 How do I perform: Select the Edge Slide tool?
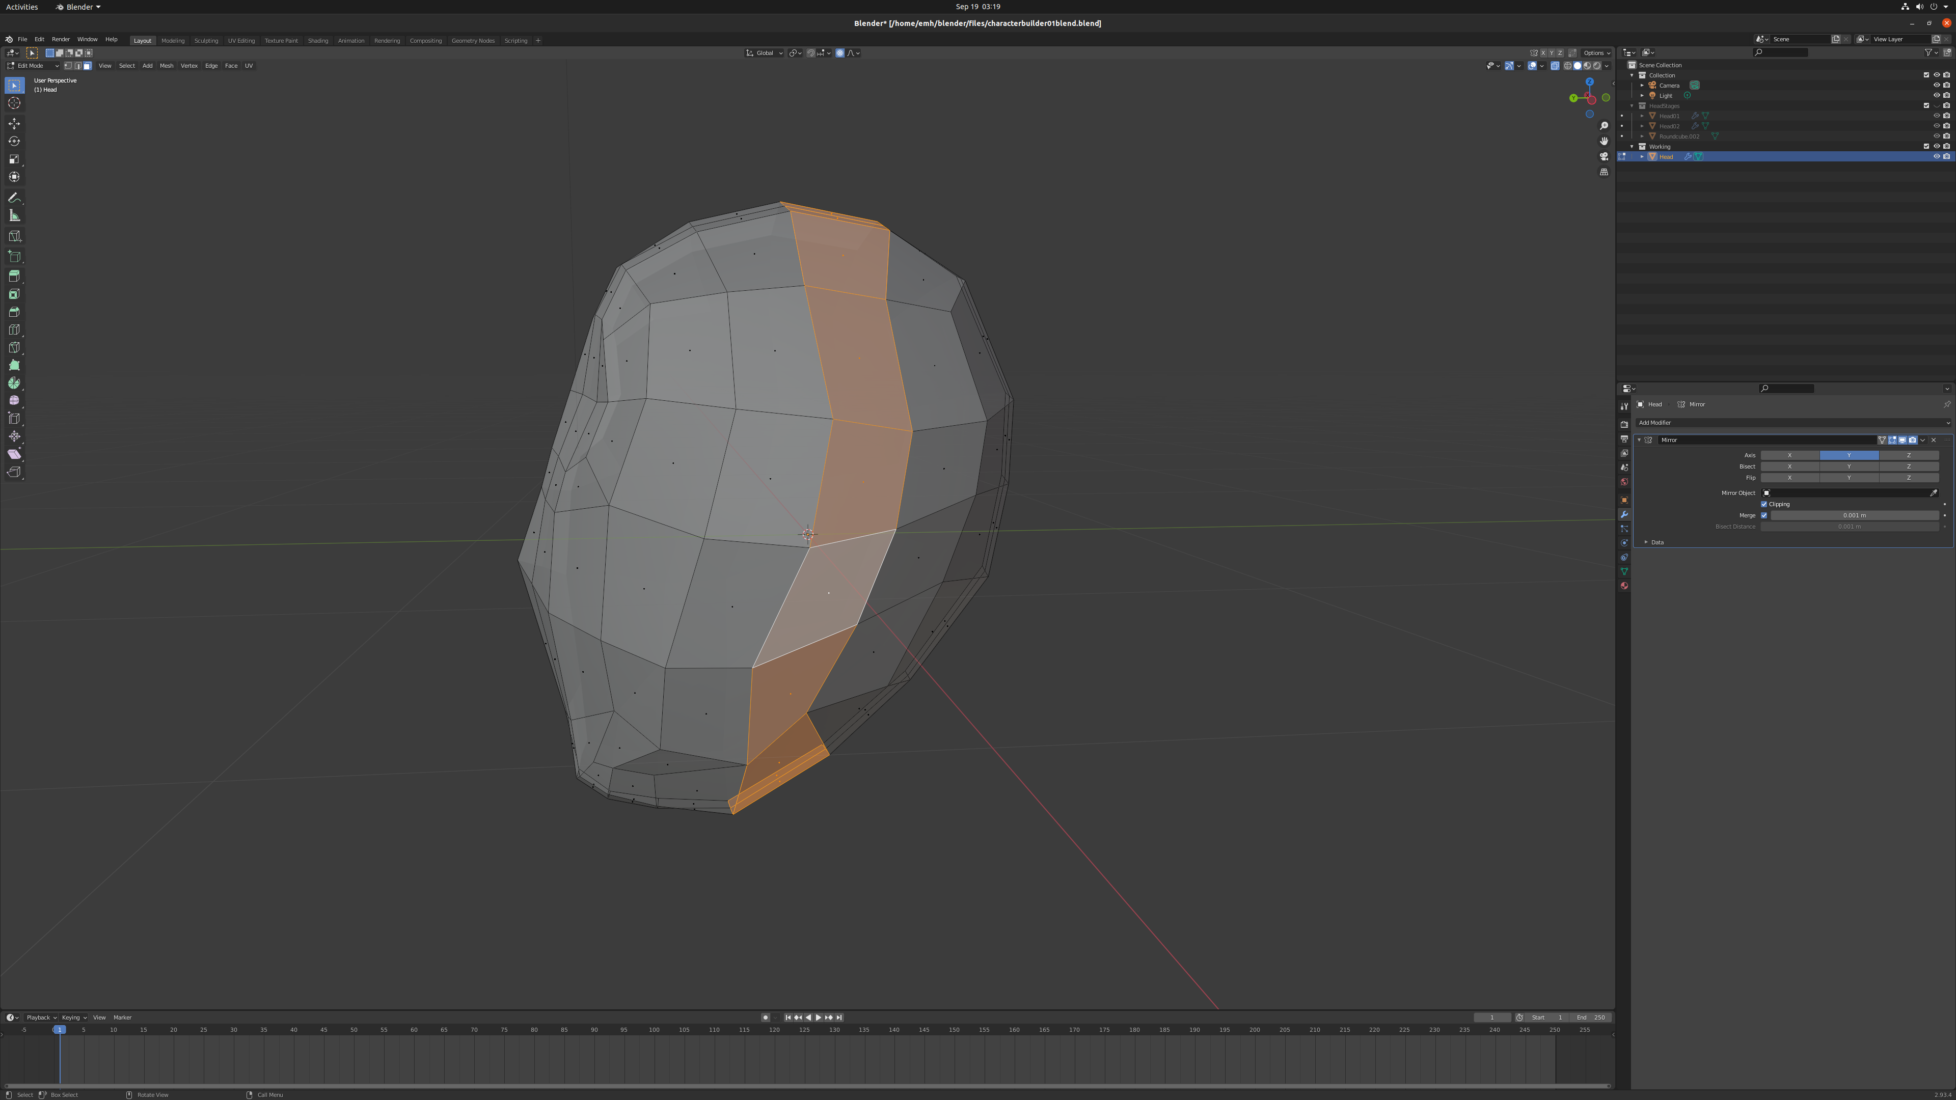click(x=14, y=418)
